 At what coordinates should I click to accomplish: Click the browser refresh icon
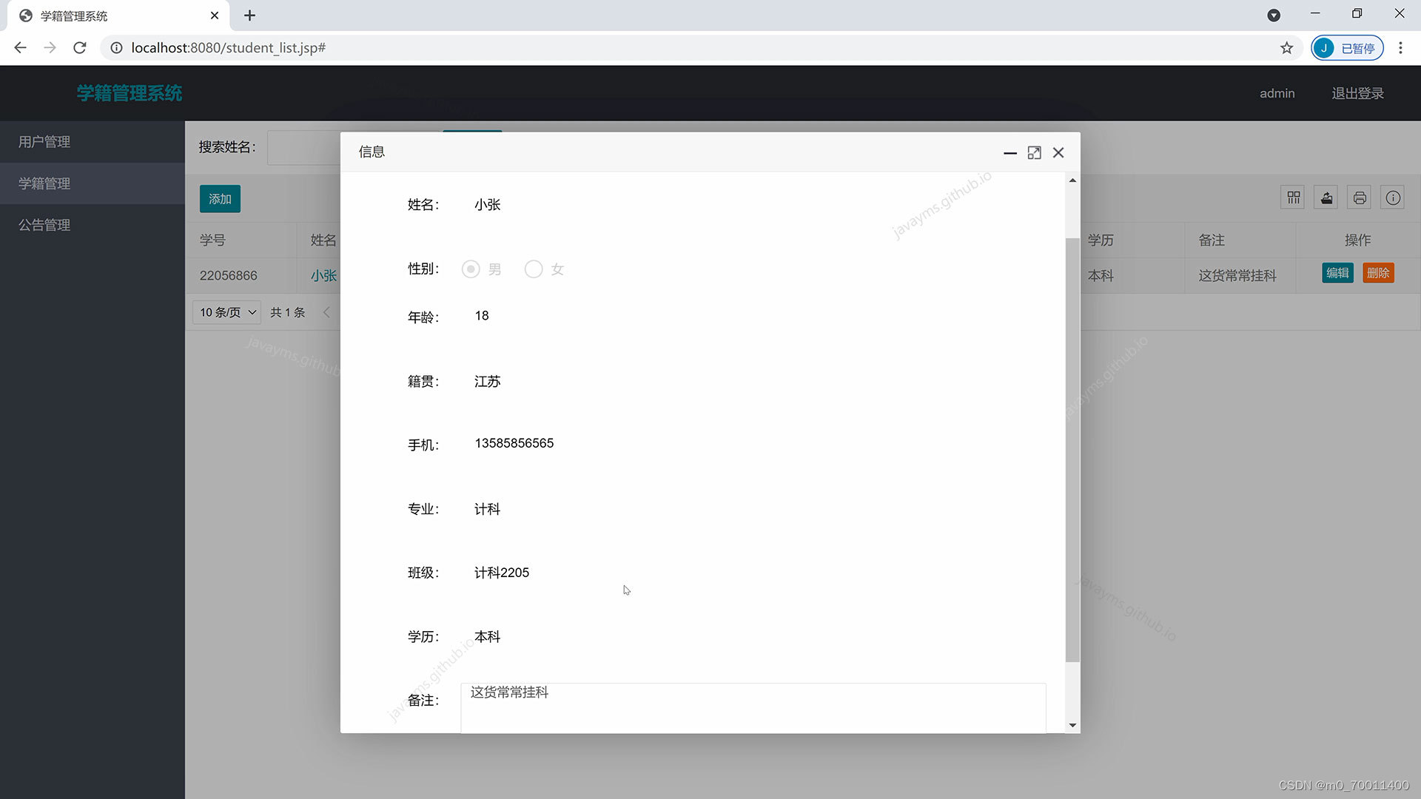pyautogui.click(x=79, y=47)
